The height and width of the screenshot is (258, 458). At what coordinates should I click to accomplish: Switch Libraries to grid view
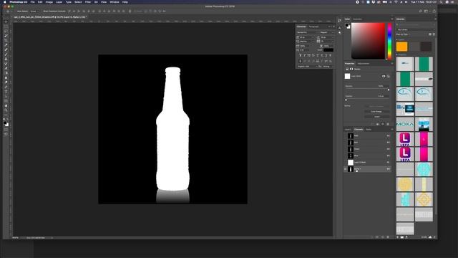tap(430, 34)
